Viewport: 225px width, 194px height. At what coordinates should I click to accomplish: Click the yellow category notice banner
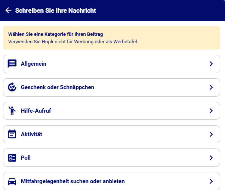112,38
